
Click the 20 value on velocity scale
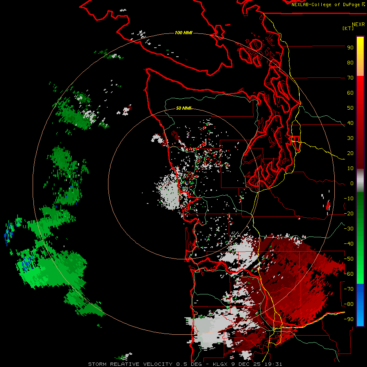click(x=350, y=153)
